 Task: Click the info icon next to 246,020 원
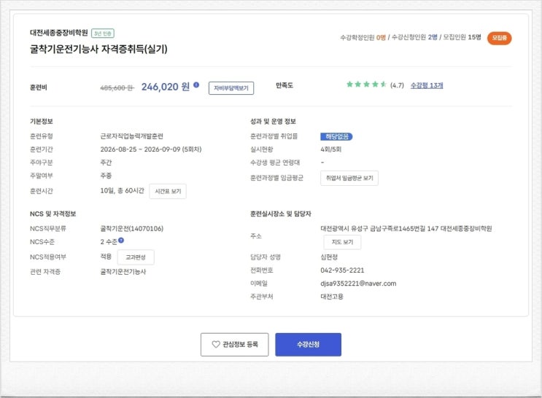[196, 85]
